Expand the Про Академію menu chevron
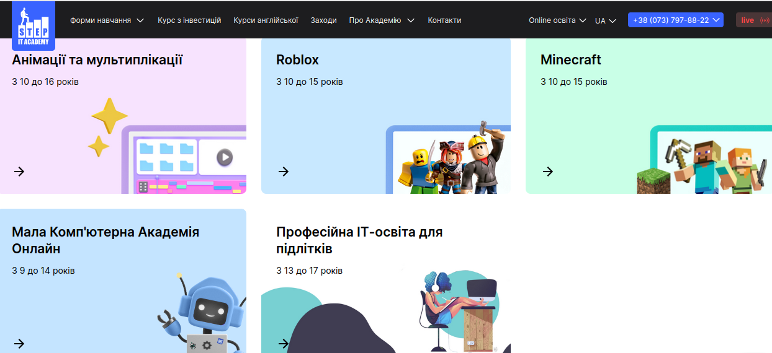Image resolution: width=772 pixels, height=353 pixels. coord(411,20)
